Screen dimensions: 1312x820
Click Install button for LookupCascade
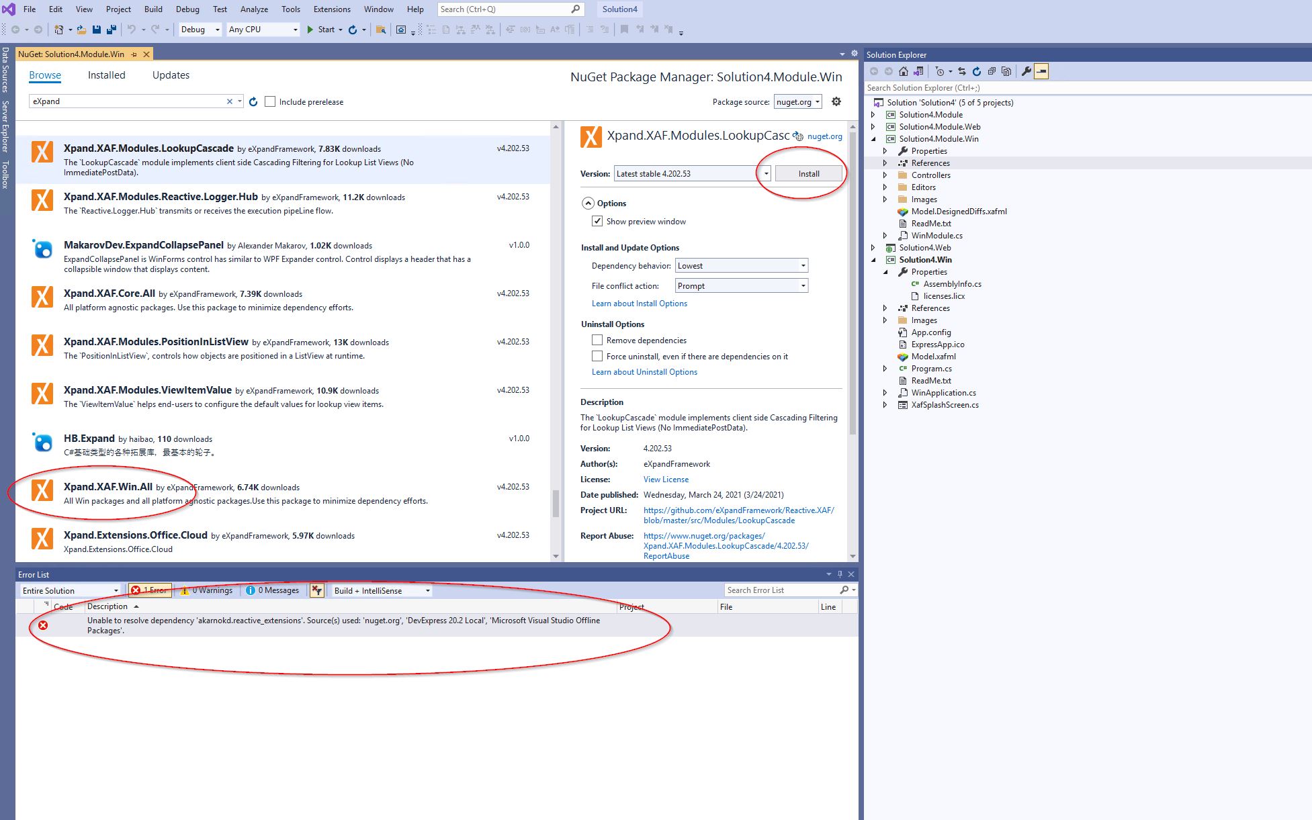808,173
